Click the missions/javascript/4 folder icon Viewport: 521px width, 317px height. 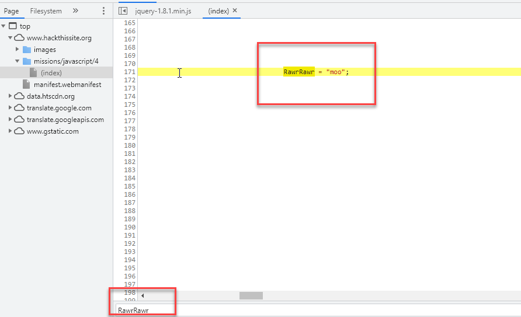point(27,61)
